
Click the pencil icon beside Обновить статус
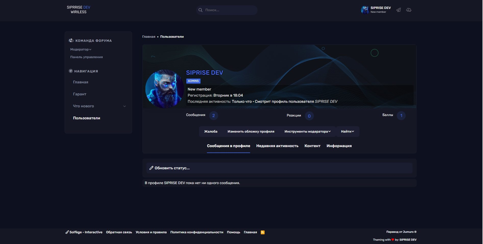coord(151,168)
